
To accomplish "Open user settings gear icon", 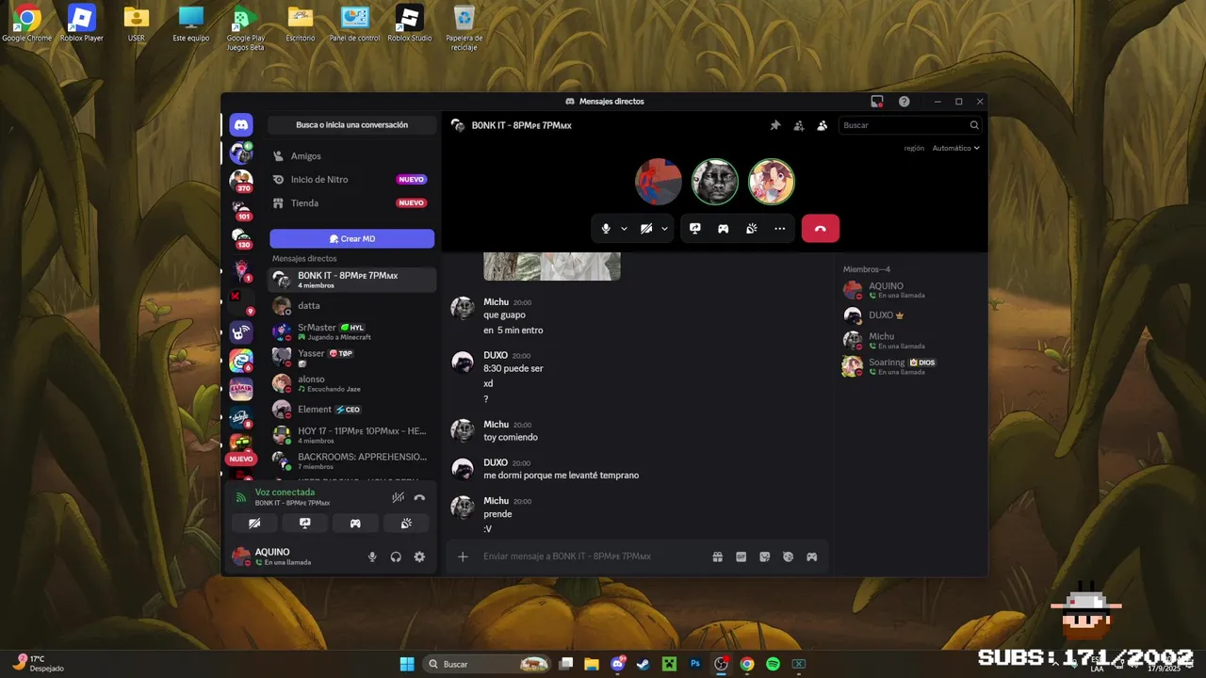I will pyautogui.click(x=419, y=557).
